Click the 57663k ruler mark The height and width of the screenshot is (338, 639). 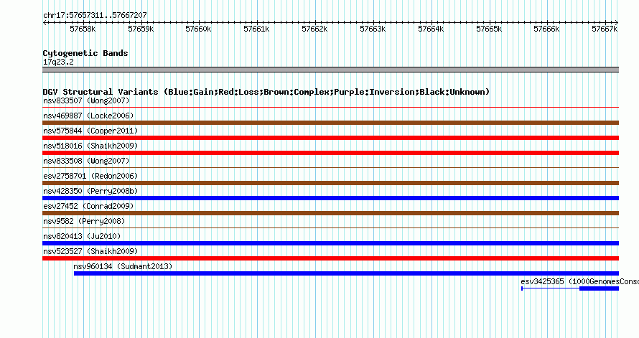(x=373, y=29)
